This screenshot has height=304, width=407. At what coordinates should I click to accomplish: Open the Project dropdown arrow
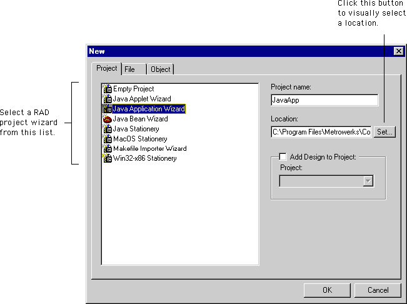368,181
